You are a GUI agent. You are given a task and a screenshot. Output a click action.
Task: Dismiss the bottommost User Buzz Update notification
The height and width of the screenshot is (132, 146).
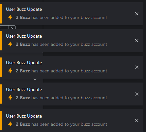(x=137, y=121)
